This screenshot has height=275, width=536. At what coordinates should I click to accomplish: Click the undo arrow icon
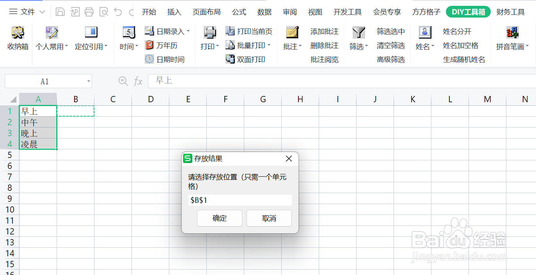coord(118,12)
